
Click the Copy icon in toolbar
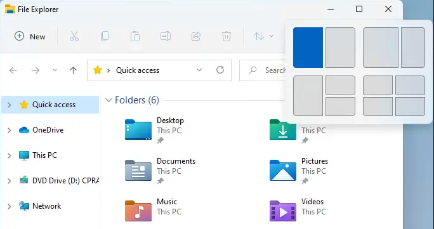(105, 36)
